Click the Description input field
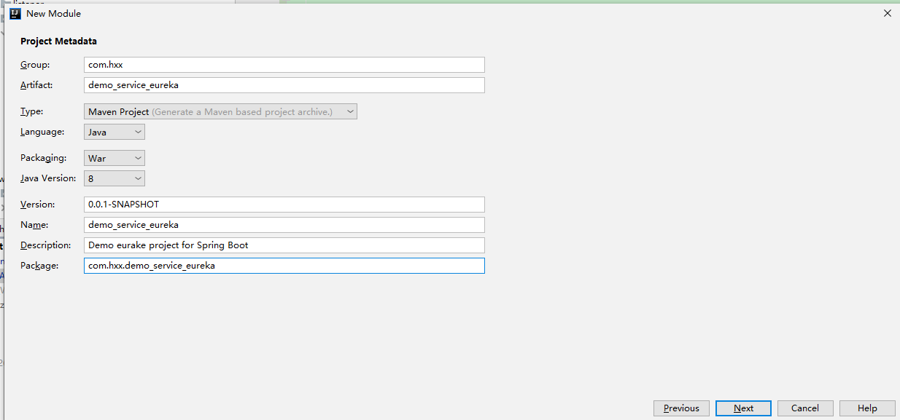This screenshot has width=900, height=420. [x=284, y=245]
